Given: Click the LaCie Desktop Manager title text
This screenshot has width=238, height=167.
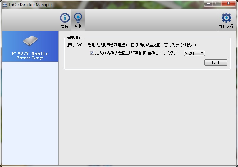Looking at the screenshot, I should 30,5.
